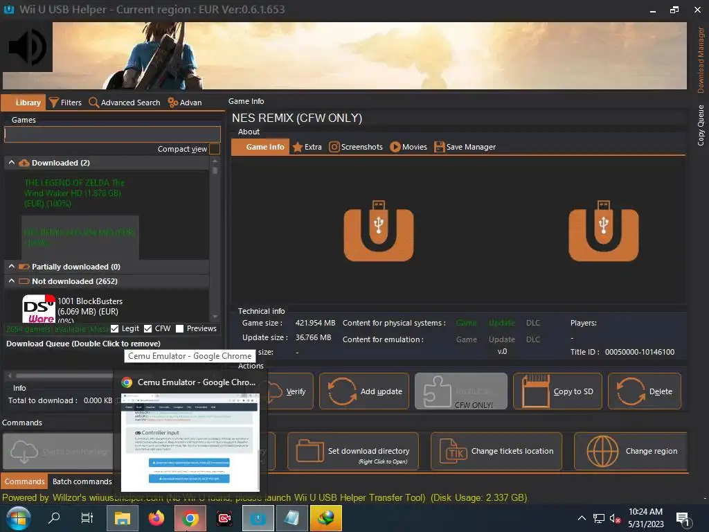Open the Advanced Search tab
The image size is (709, 532).
(125, 103)
